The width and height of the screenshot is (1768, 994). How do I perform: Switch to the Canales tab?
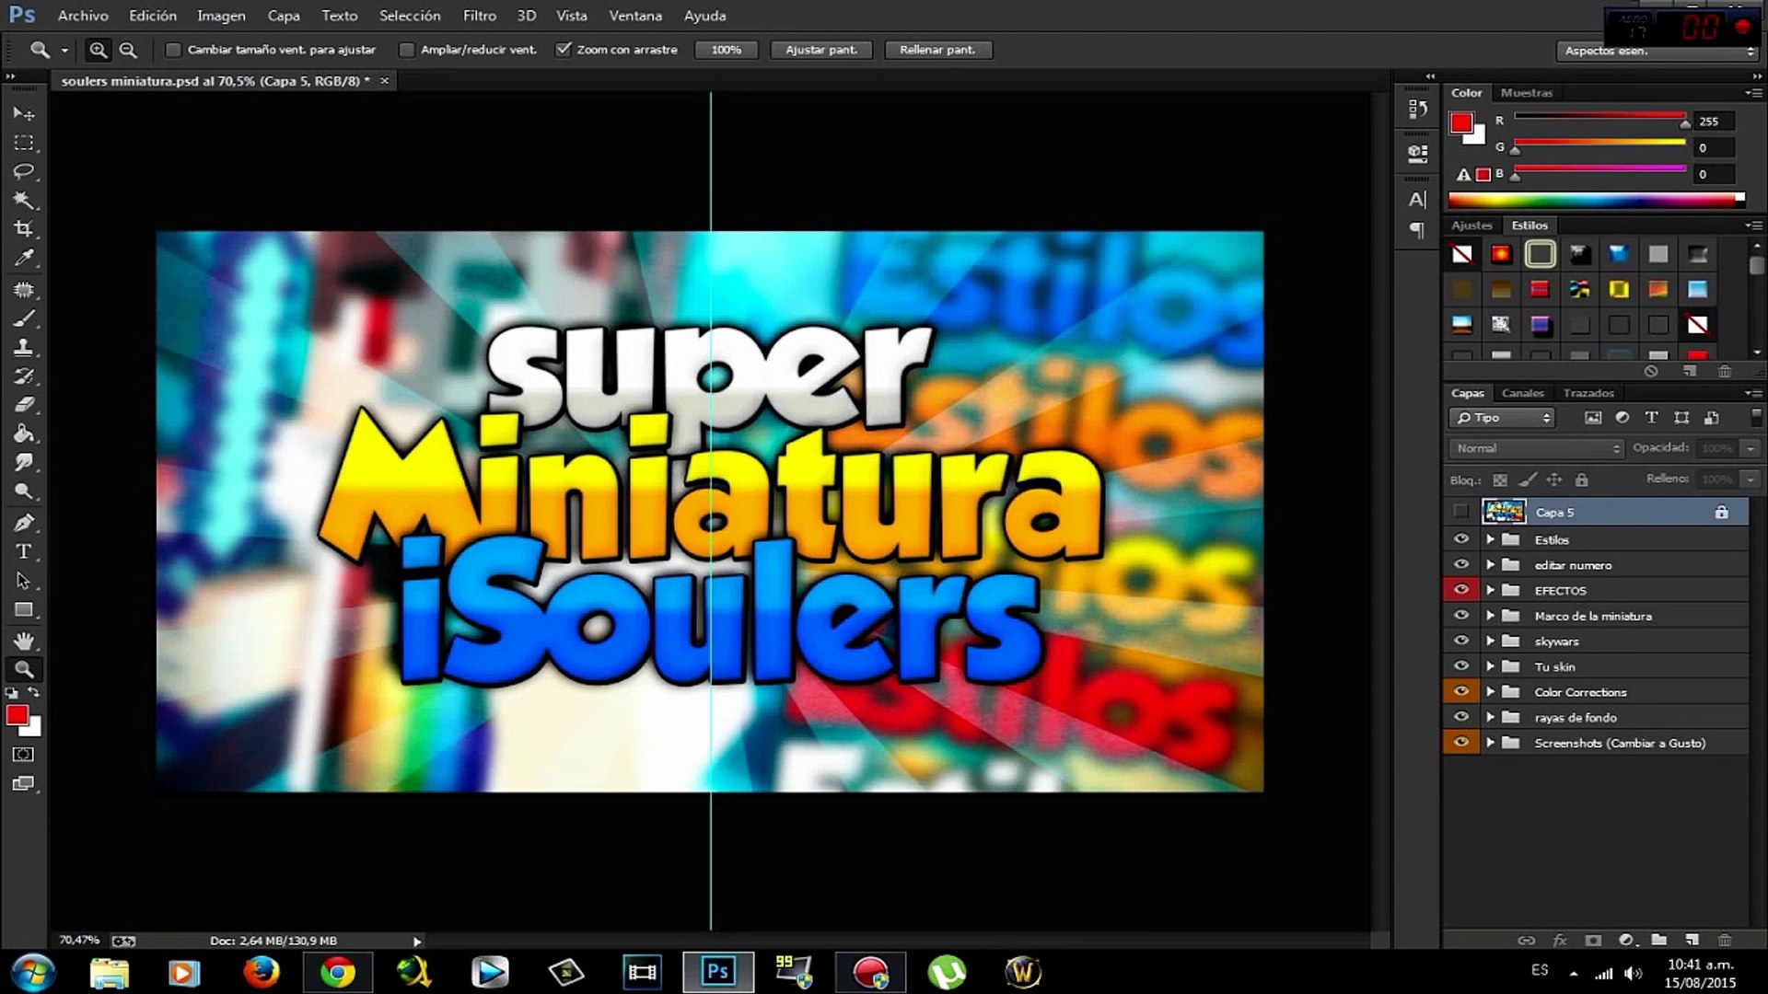pos(1522,393)
